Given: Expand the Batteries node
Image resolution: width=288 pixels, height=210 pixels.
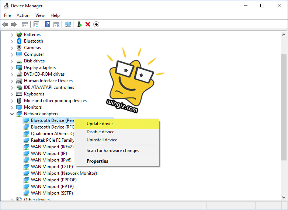Looking at the screenshot, I should (x=12, y=35).
